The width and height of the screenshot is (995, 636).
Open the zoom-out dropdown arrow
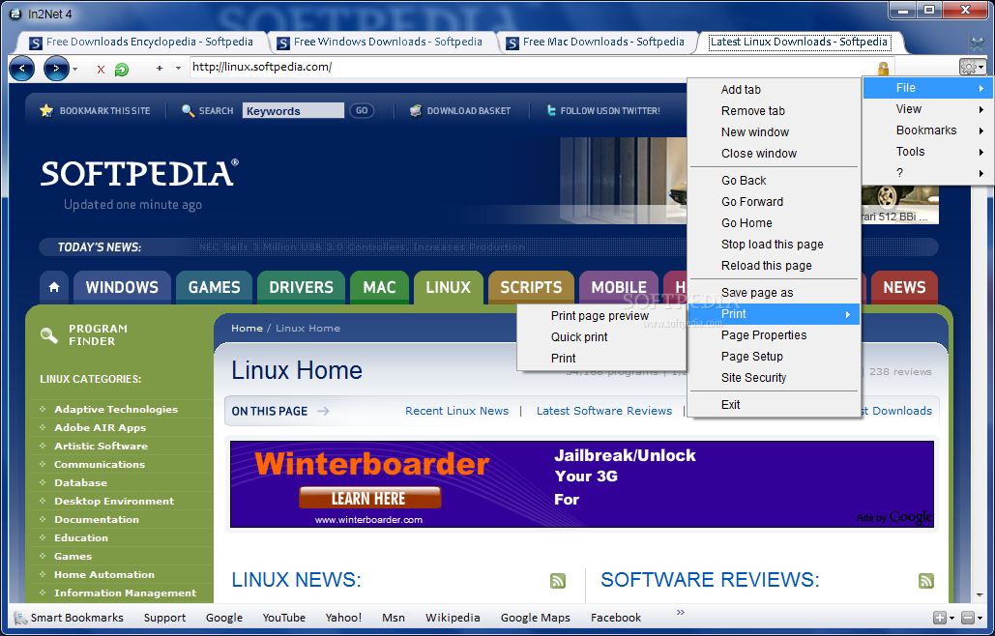click(980, 619)
